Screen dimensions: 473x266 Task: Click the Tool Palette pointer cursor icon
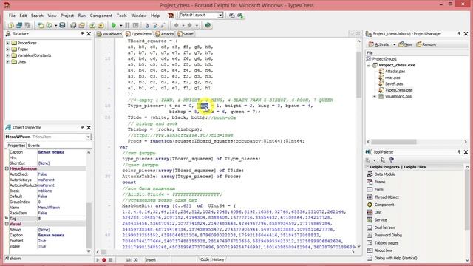click(383, 160)
